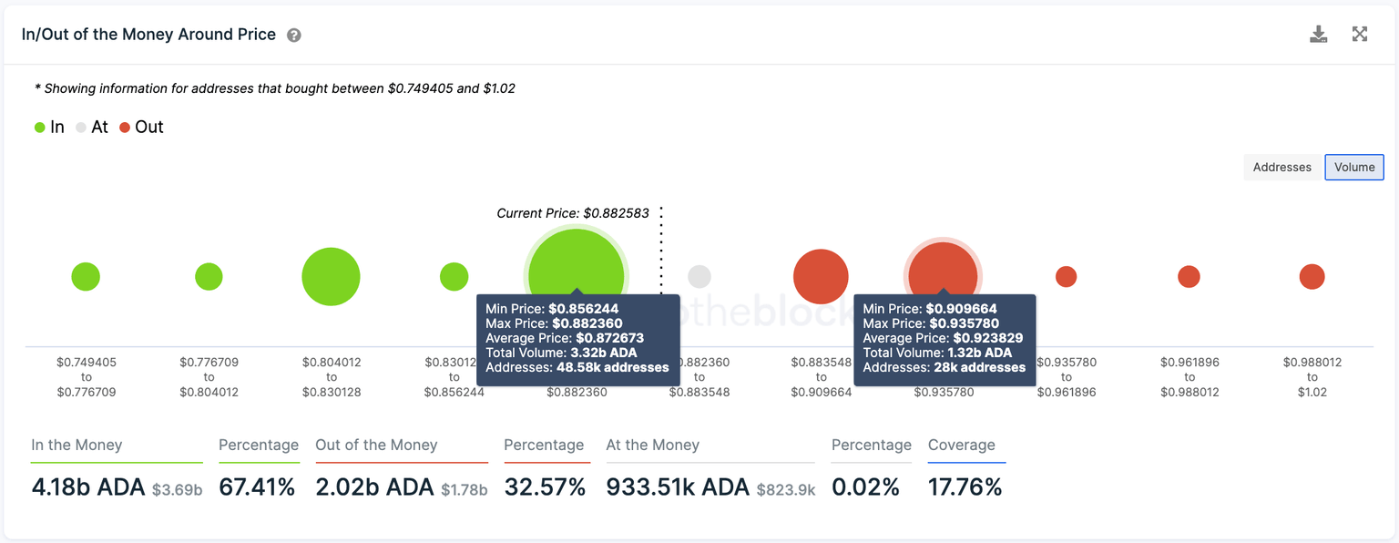Toggle the green In legend item

(x=49, y=128)
